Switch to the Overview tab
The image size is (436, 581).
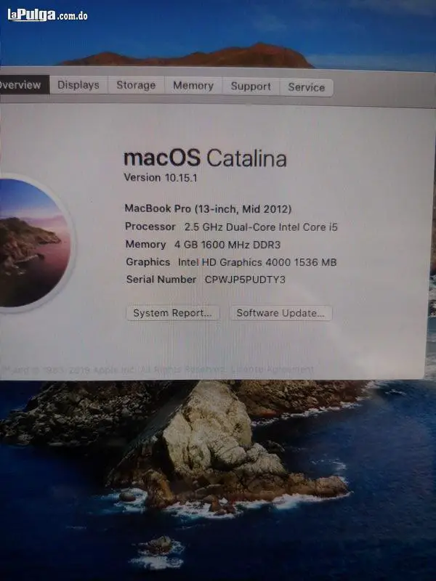click(x=24, y=84)
